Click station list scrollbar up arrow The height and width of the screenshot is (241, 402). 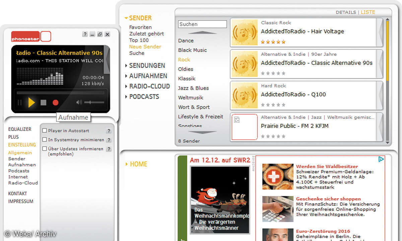388,19
